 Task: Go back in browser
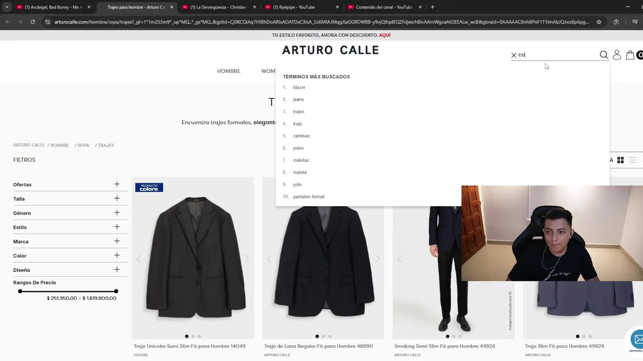(x=8, y=22)
